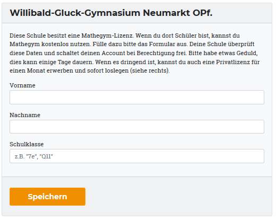Click the placeholder text z.B. "7e", "Q11"
The width and height of the screenshot is (276, 221).
(33, 156)
